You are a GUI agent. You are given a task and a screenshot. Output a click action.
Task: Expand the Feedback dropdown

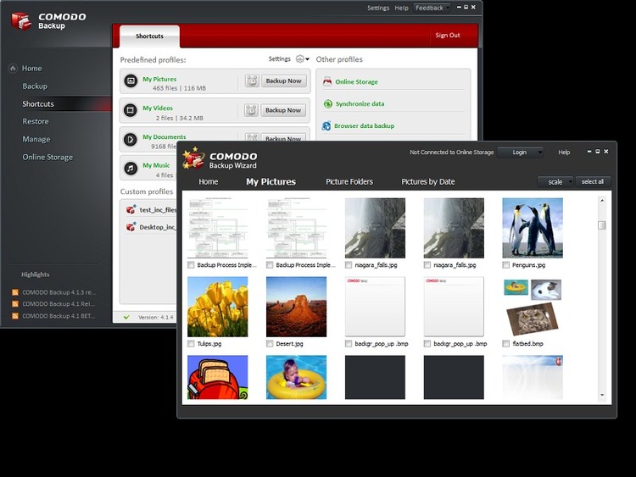(432, 8)
